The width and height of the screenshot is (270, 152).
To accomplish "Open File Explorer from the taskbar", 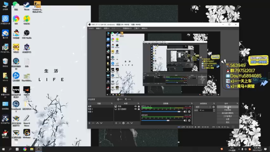I will point(32,149).
